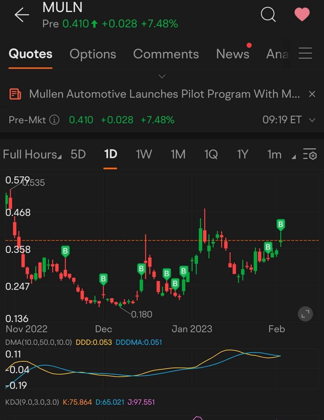Screen dimensions: 324x420
Task: Open the Comments tab
Action: [x=166, y=54]
